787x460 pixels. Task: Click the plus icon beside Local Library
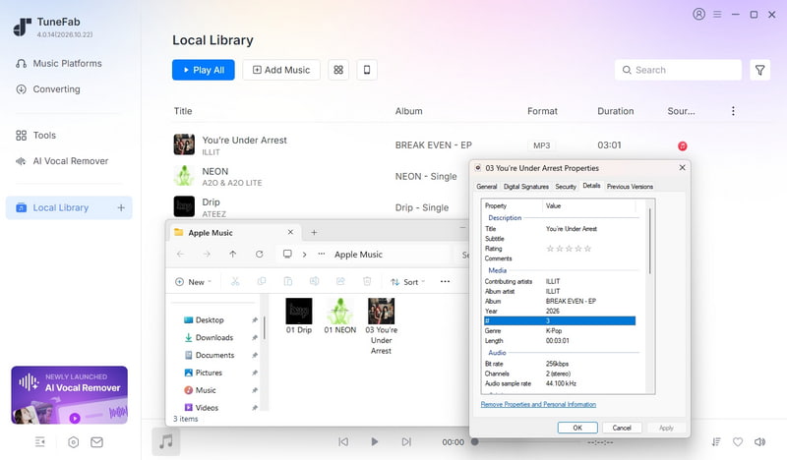point(121,207)
